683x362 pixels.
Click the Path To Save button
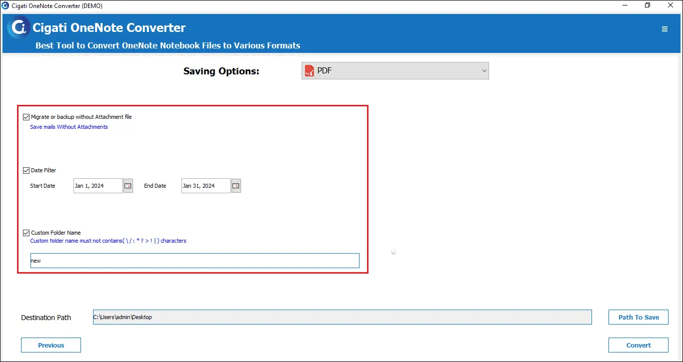(638, 317)
